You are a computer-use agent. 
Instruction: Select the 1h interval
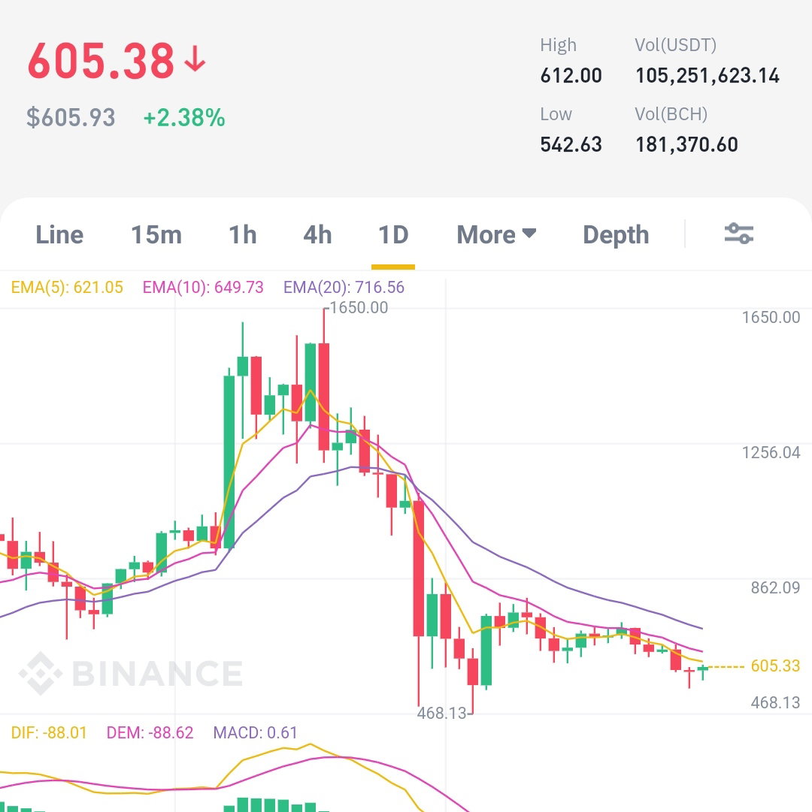coord(243,234)
